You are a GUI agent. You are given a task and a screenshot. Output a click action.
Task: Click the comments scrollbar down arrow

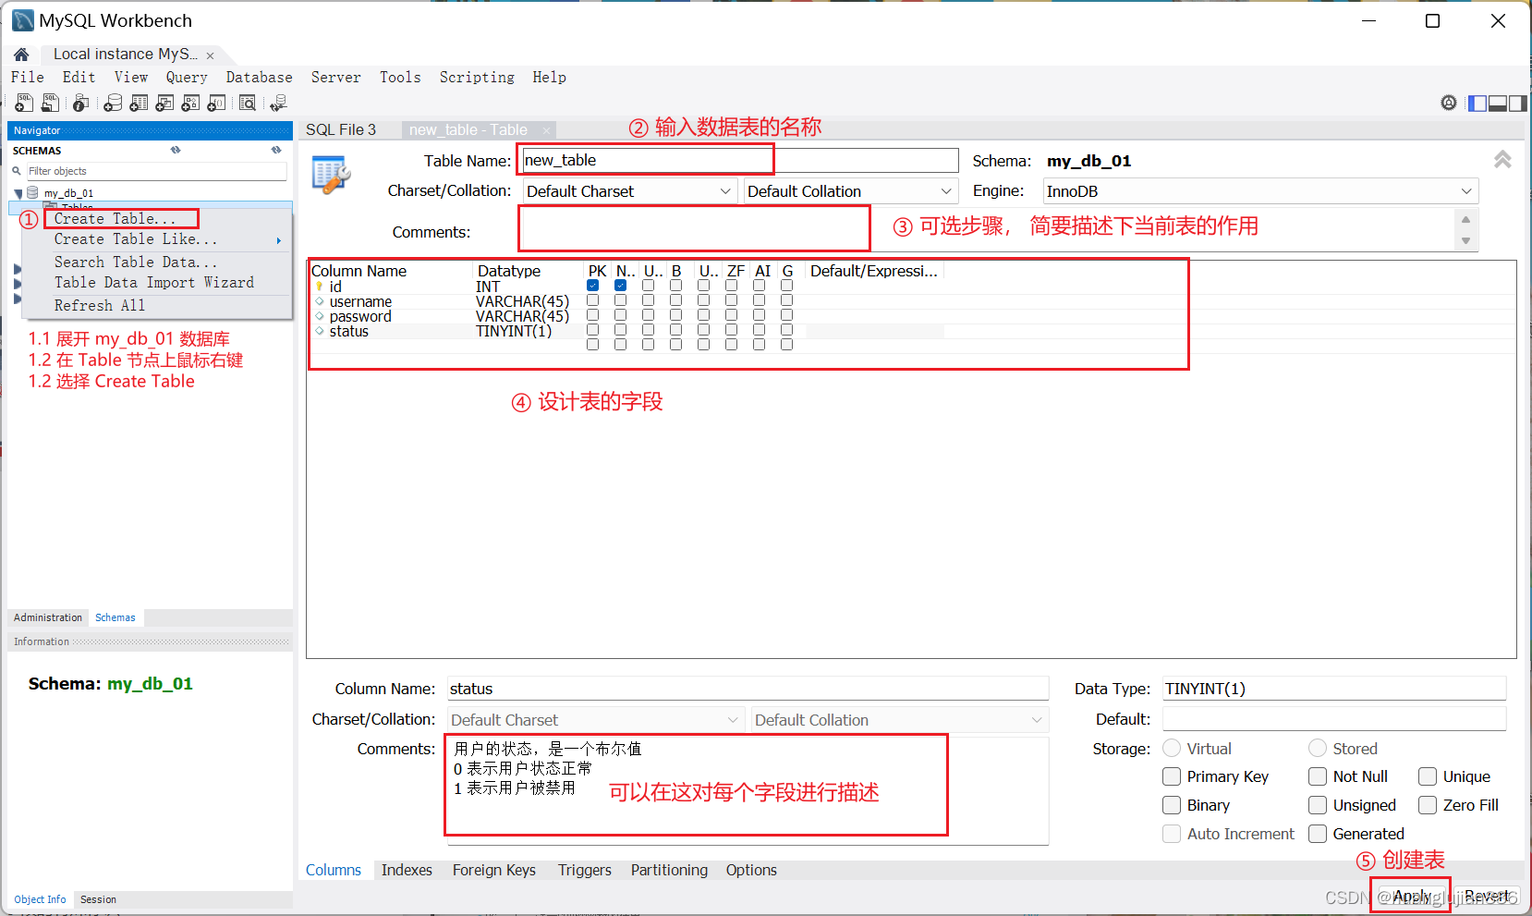click(x=1465, y=241)
